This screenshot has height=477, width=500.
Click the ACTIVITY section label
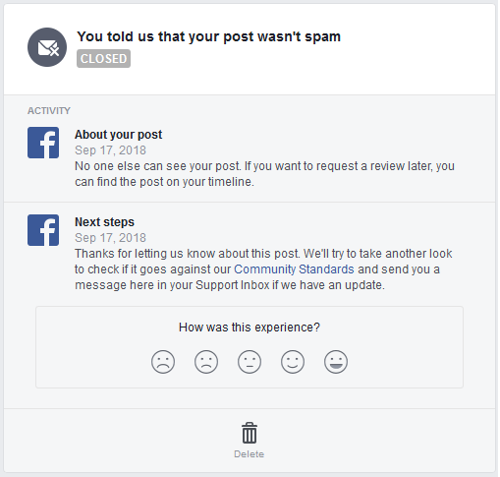click(x=49, y=111)
